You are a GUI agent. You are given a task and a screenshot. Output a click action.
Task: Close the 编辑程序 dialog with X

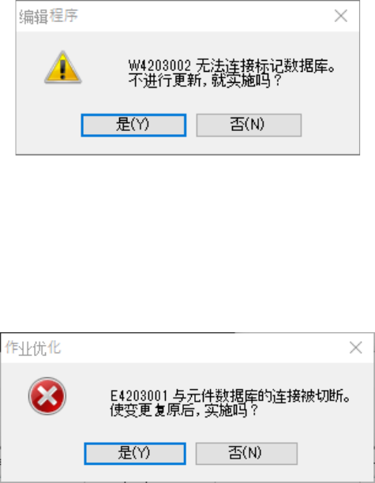(x=341, y=16)
